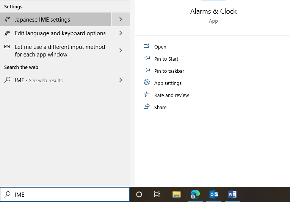The image size is (290, 202).
Task: Click the star icon for Rate and review
Action: coord(147,95)
